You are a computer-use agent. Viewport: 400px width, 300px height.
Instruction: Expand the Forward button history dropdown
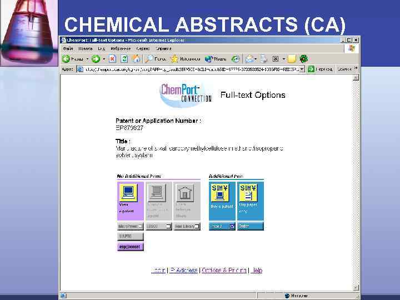coord(104,59)
